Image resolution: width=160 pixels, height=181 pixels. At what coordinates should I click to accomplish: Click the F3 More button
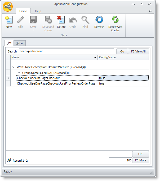click(x=140, y=160)
